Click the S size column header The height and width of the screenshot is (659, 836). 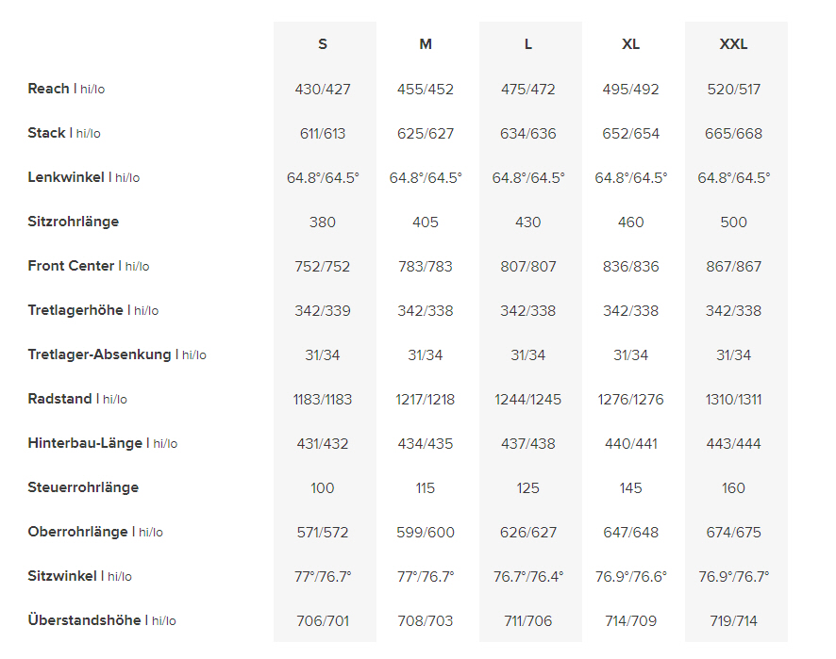click(323, 44)
